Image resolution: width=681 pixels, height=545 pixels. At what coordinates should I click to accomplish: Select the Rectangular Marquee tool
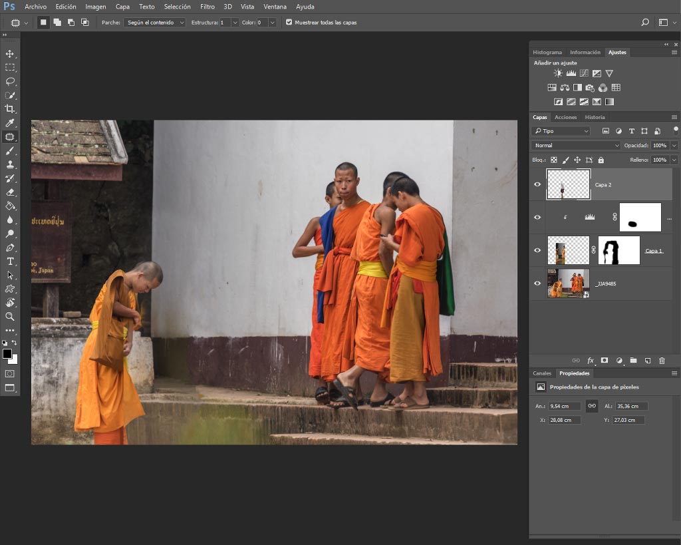(9, 67)
